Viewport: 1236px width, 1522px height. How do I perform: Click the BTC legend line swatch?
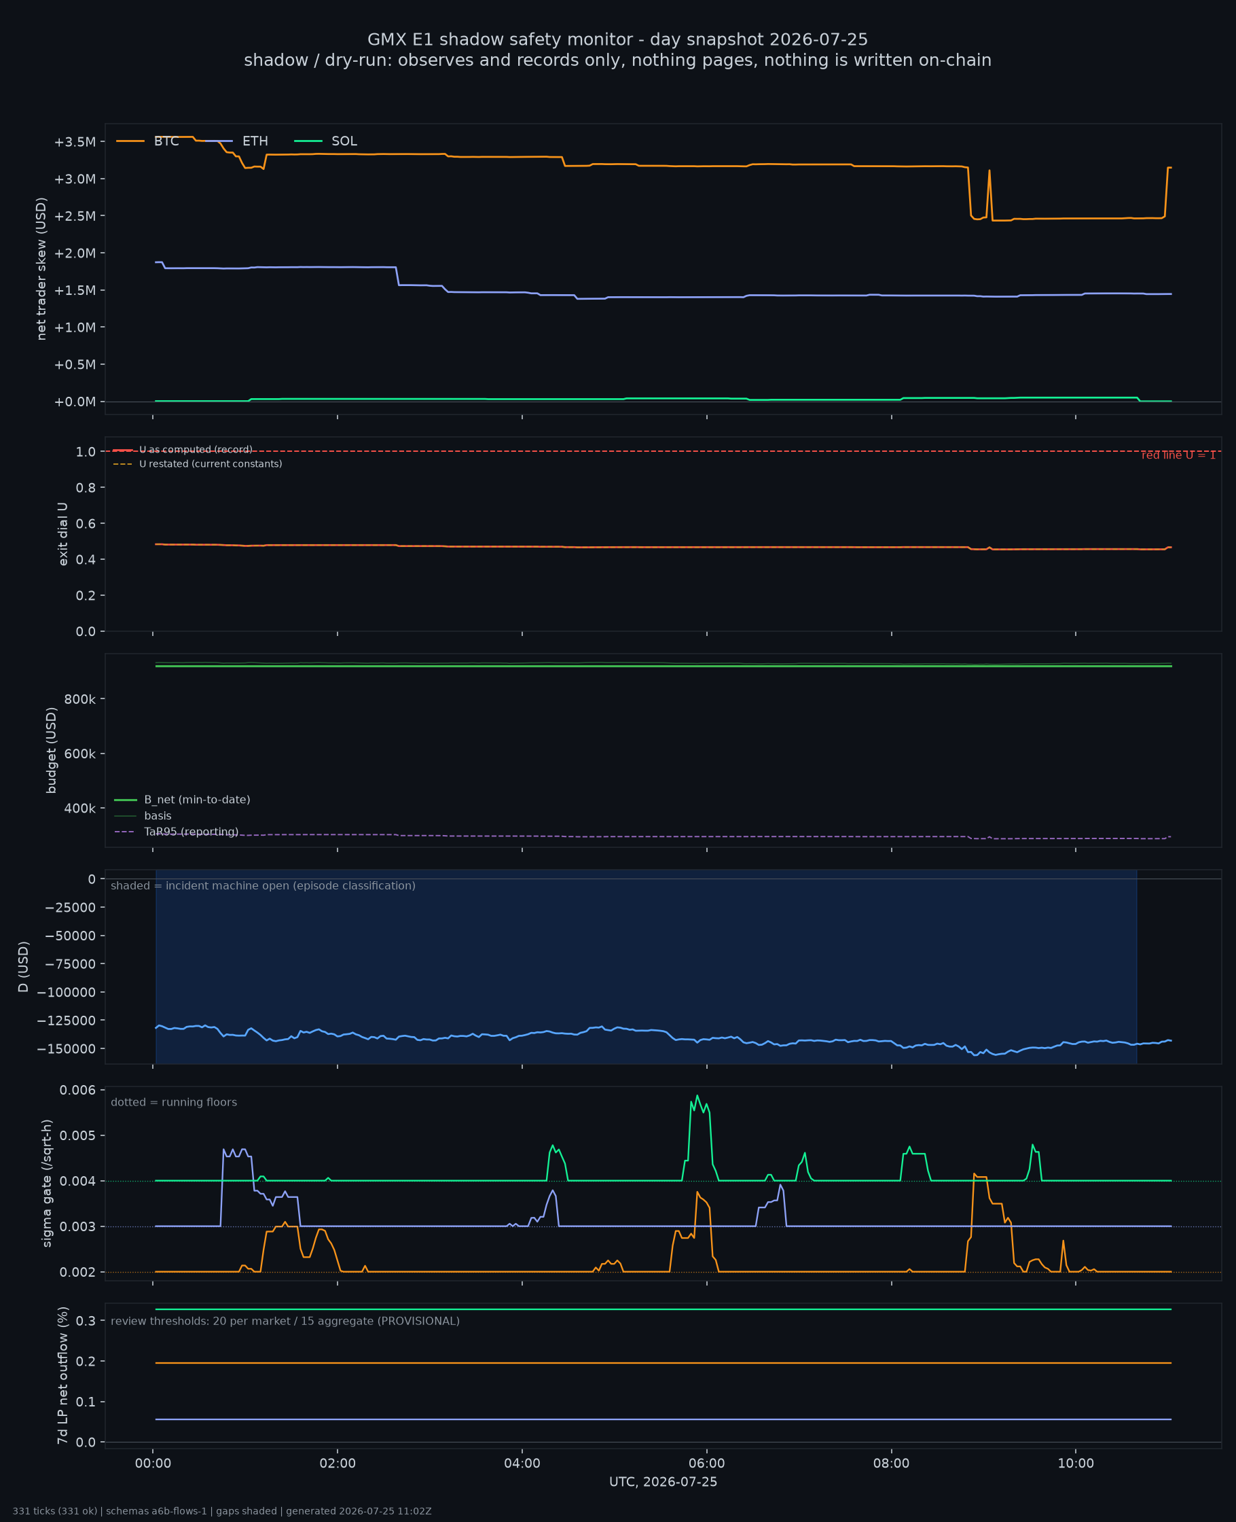[130, 141]
